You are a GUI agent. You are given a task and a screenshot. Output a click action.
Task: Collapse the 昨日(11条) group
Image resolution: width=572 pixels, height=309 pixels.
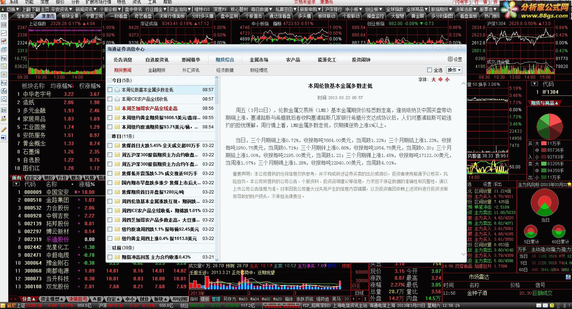[x=110, y=136]
